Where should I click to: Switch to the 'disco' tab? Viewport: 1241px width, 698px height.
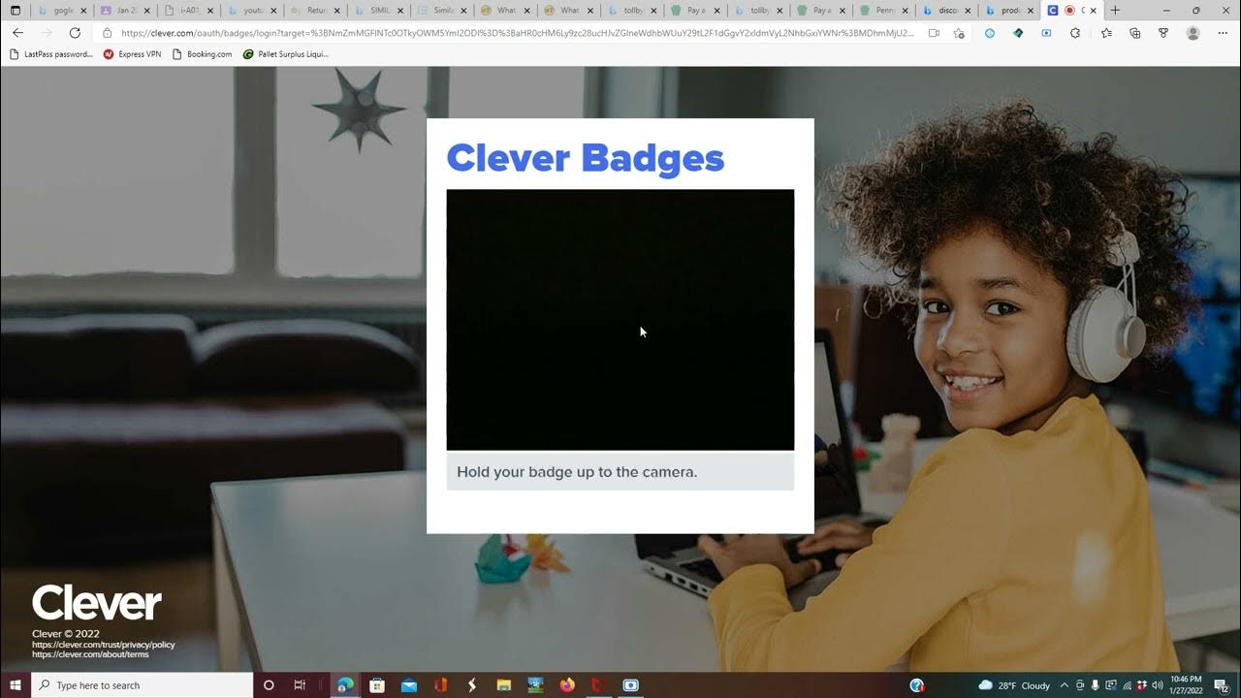pyautogui.click(x=947, y=11)
